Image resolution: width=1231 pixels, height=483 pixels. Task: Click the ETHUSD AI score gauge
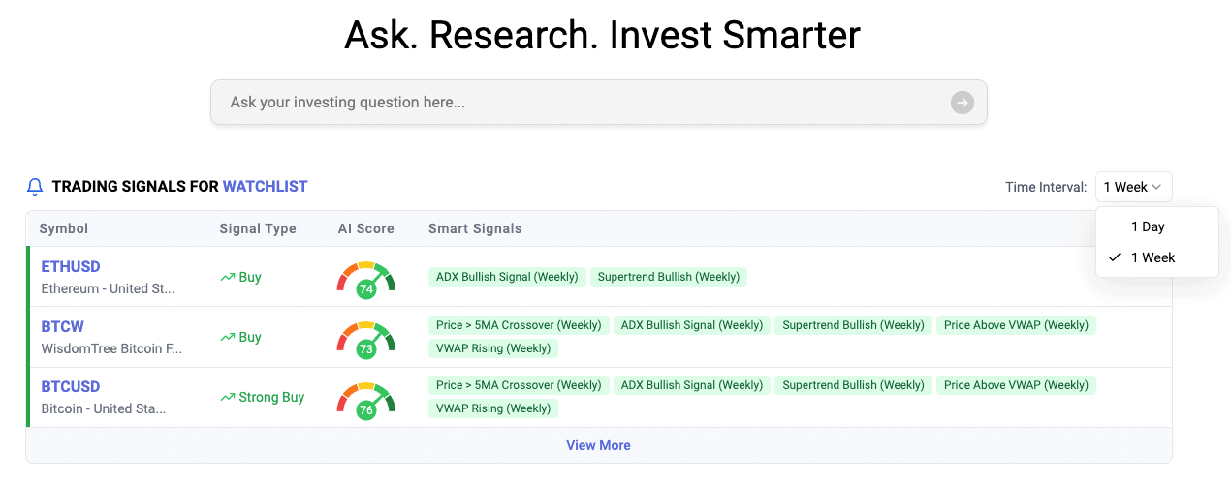tap(365, 278)
